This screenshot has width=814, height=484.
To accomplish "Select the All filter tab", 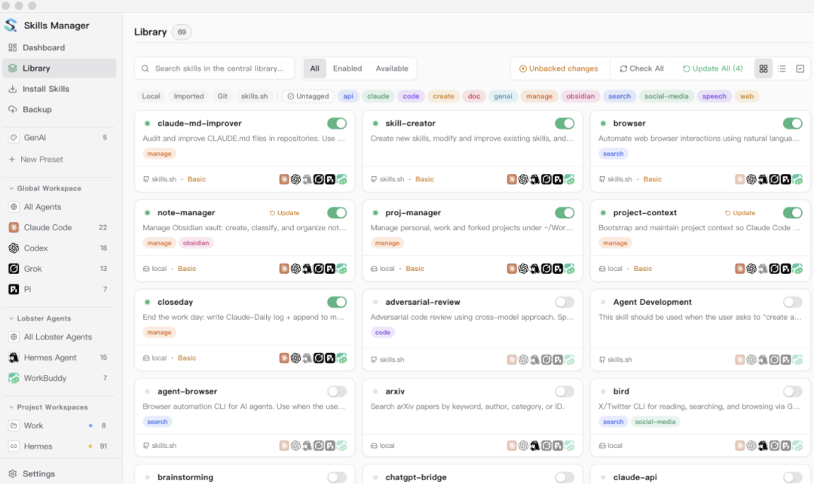I will (x=314, y=68).
